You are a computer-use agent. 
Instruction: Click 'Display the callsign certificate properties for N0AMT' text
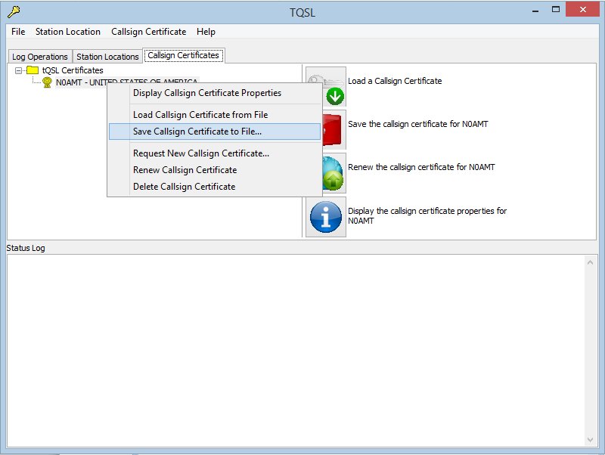click(x=427, y=216)
